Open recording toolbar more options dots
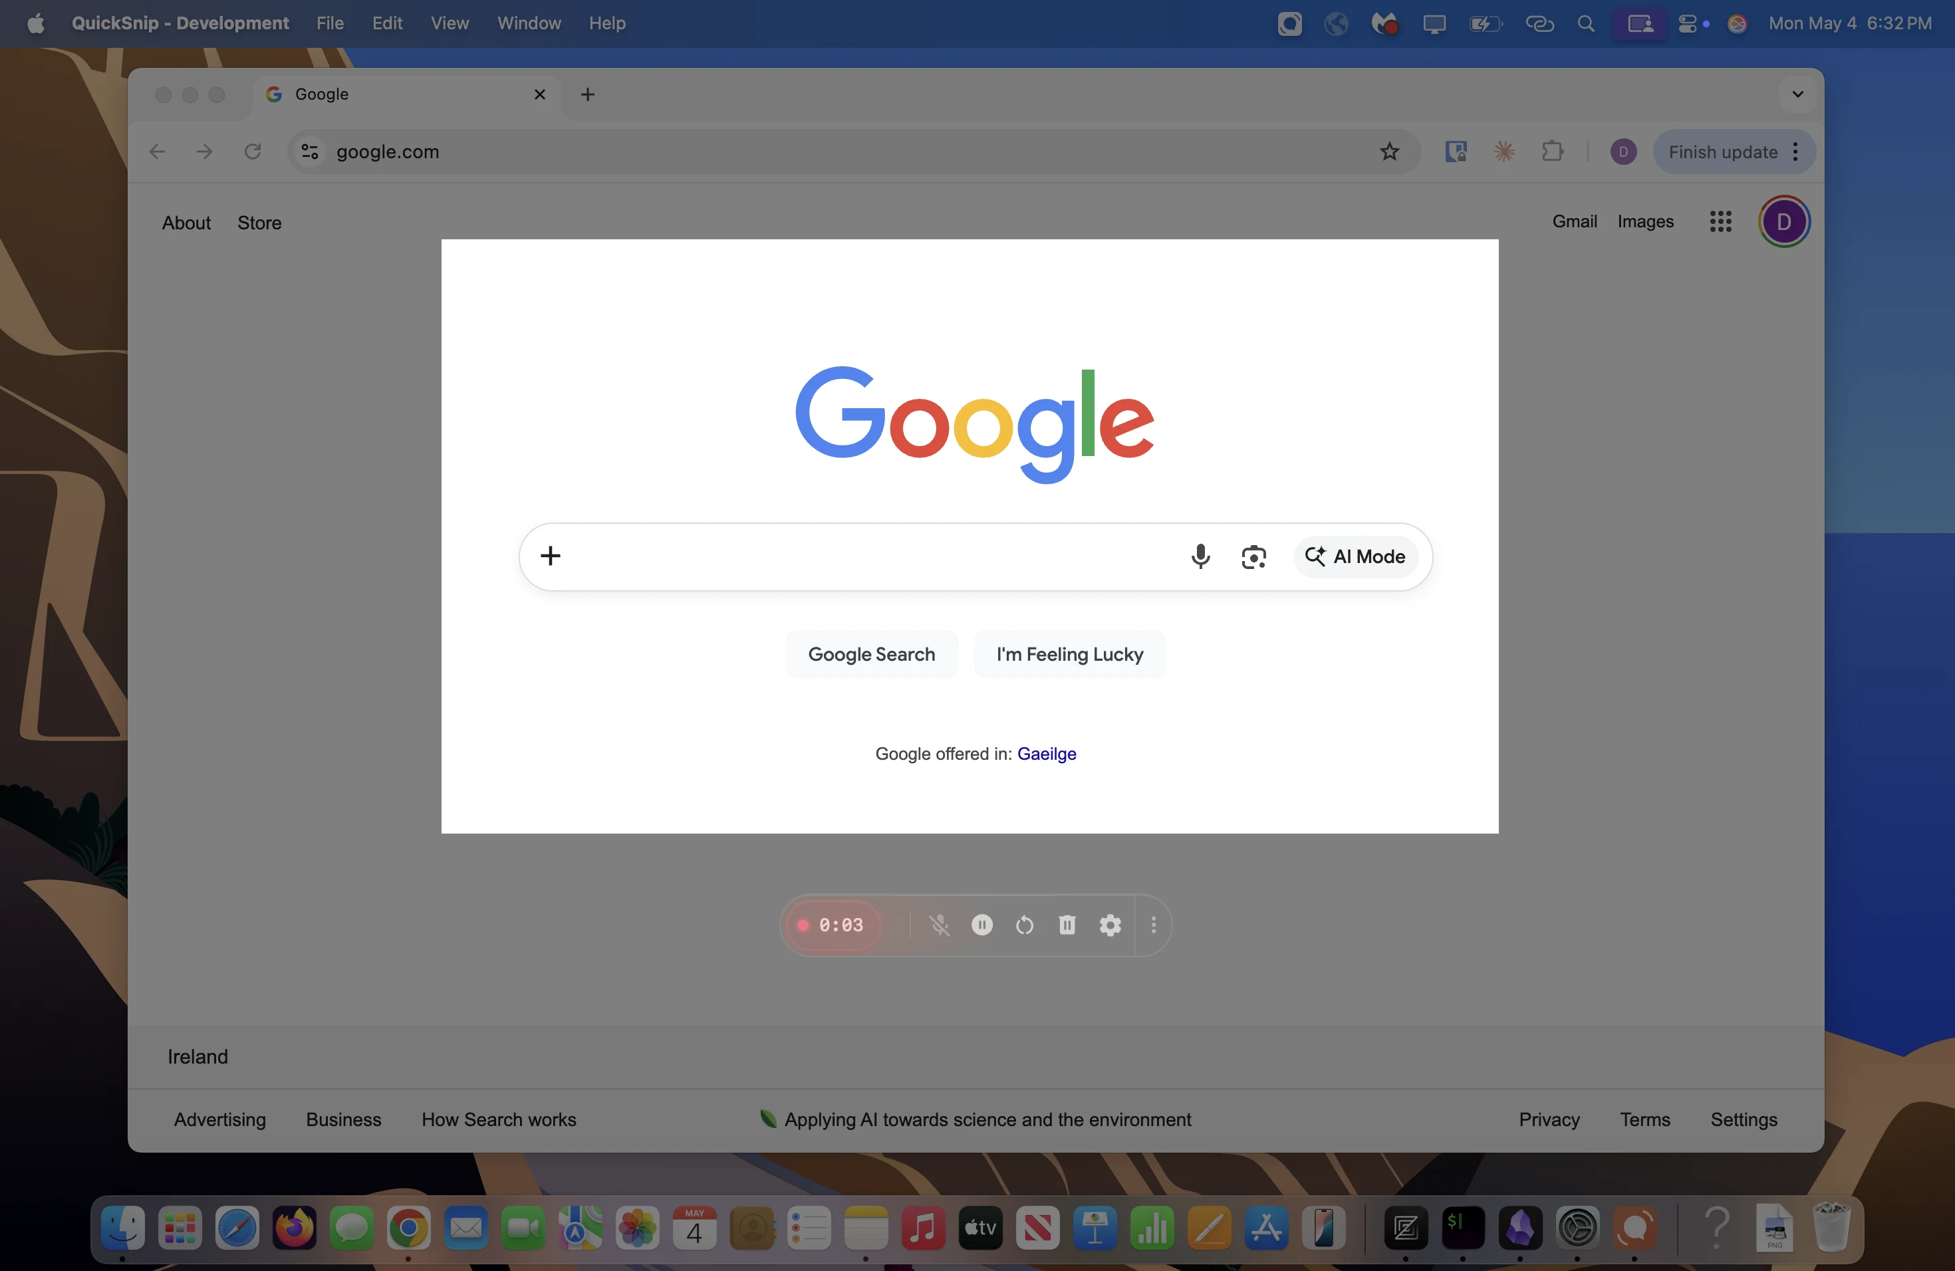The height and width of the screenshot is (1271, 1955). (x=1153, y=925)
